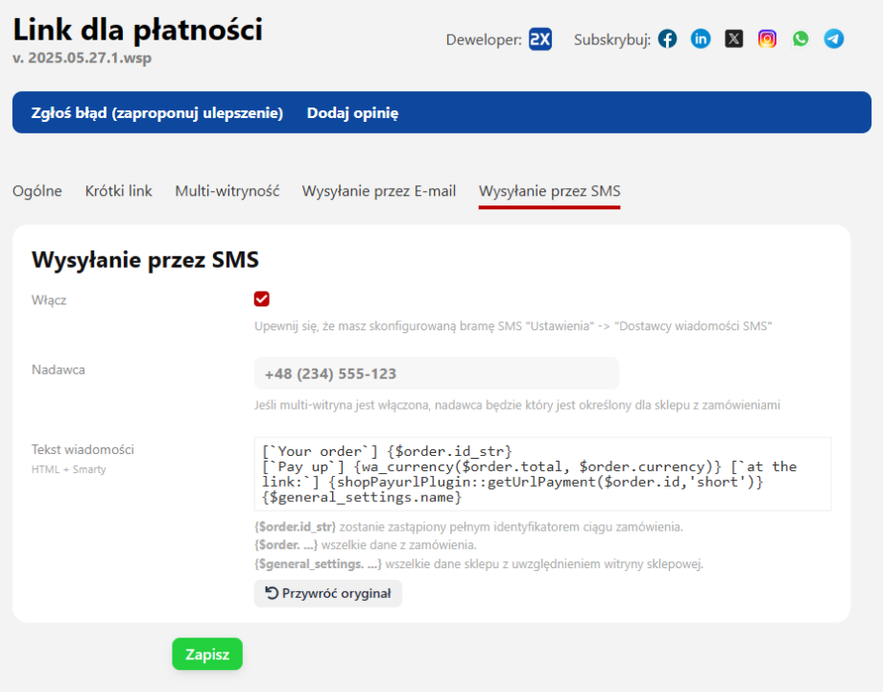Select the Wysyłanie przez SMS tab
This screenshot has height=692, width=883.
pyautogui.click(x=550, y=191)
